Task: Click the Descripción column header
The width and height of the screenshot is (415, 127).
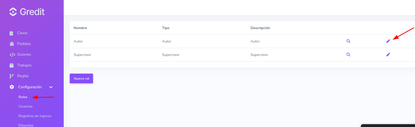Action: point(260,28)
